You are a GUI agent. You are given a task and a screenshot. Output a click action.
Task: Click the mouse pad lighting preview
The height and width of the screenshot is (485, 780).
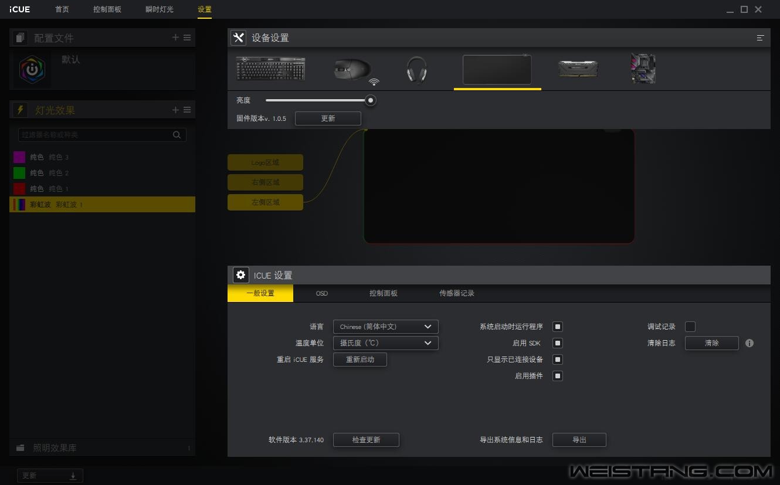pos(499,186)
